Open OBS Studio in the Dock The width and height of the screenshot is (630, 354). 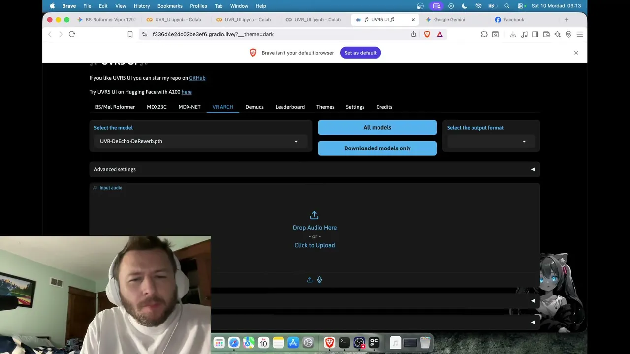click(x=359, y=343)
